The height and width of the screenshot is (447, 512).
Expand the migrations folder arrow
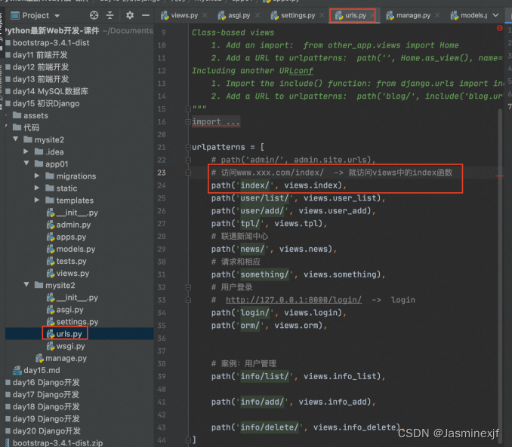pos(37,176)
